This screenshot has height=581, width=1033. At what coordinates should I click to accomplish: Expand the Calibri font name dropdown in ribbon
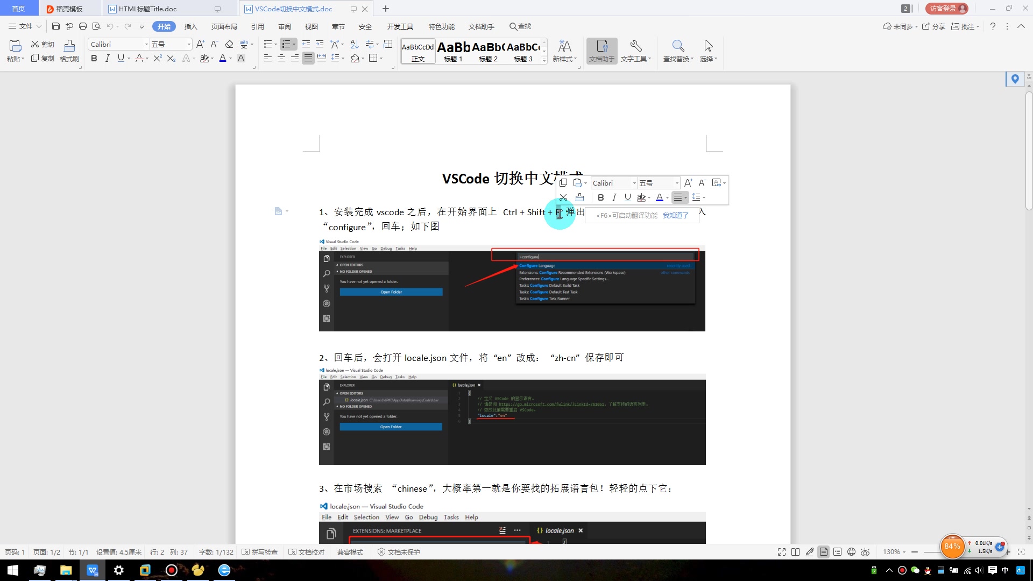146,44
